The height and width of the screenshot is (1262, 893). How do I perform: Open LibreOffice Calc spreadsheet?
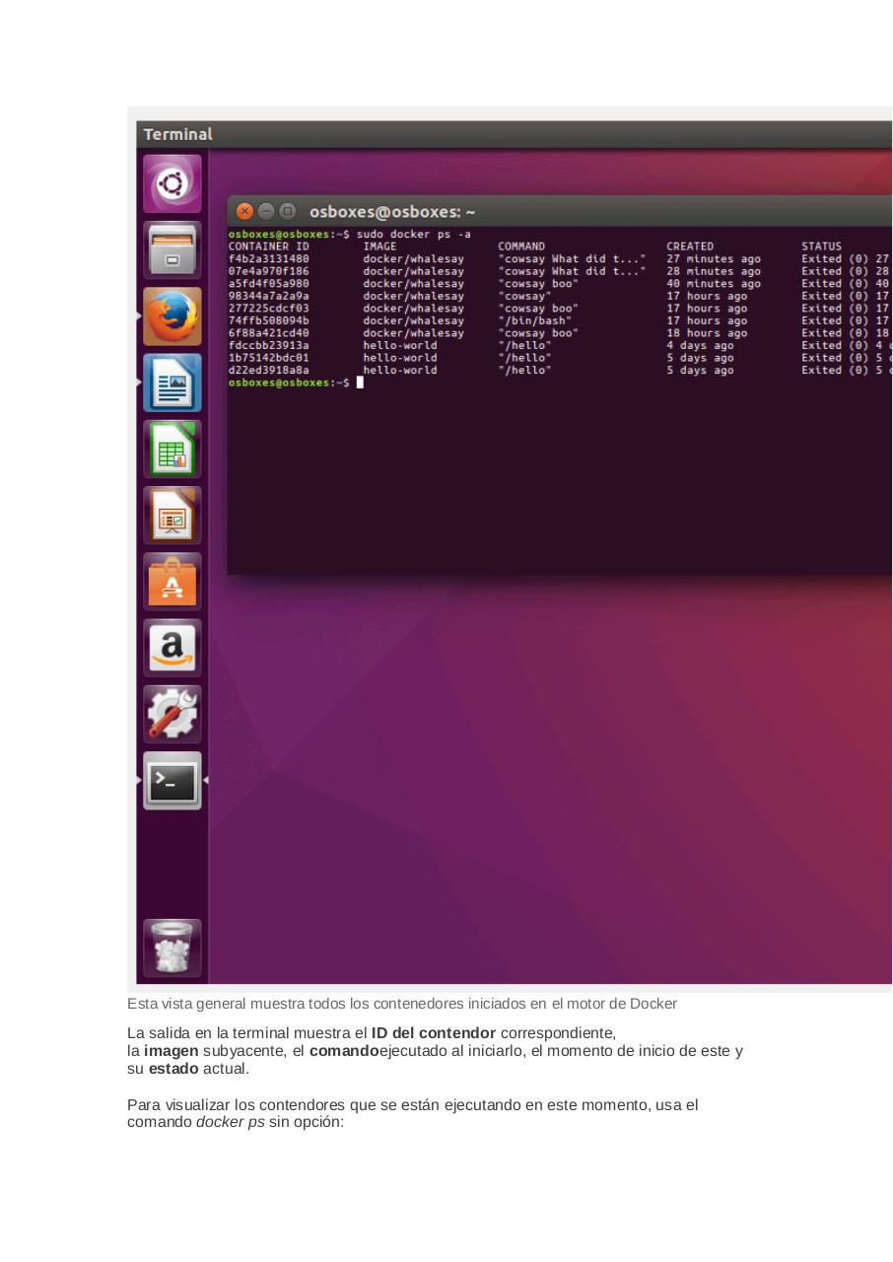(x=172, y=449)
